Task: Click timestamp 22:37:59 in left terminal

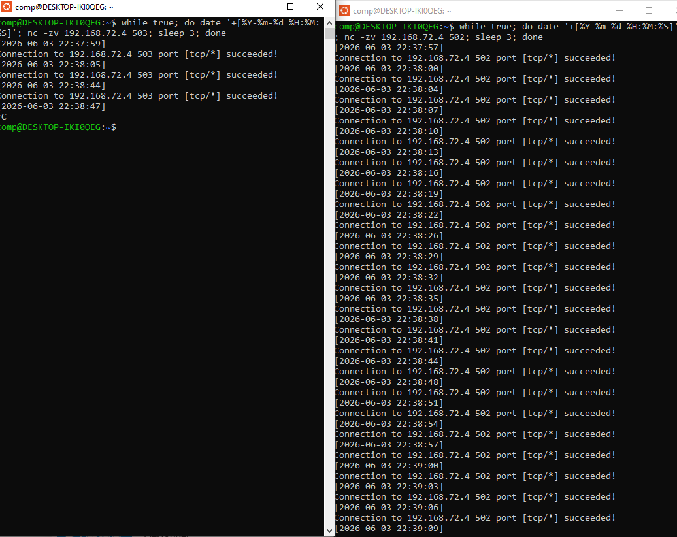Action: point(52,44)
